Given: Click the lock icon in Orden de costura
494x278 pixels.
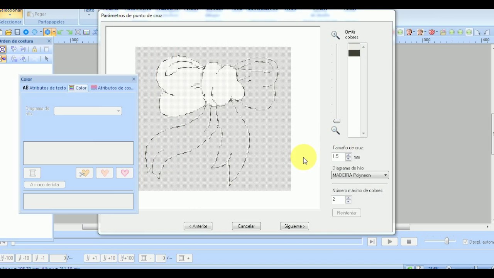Looking at the screenshot, I should click(x=34, y=49).
